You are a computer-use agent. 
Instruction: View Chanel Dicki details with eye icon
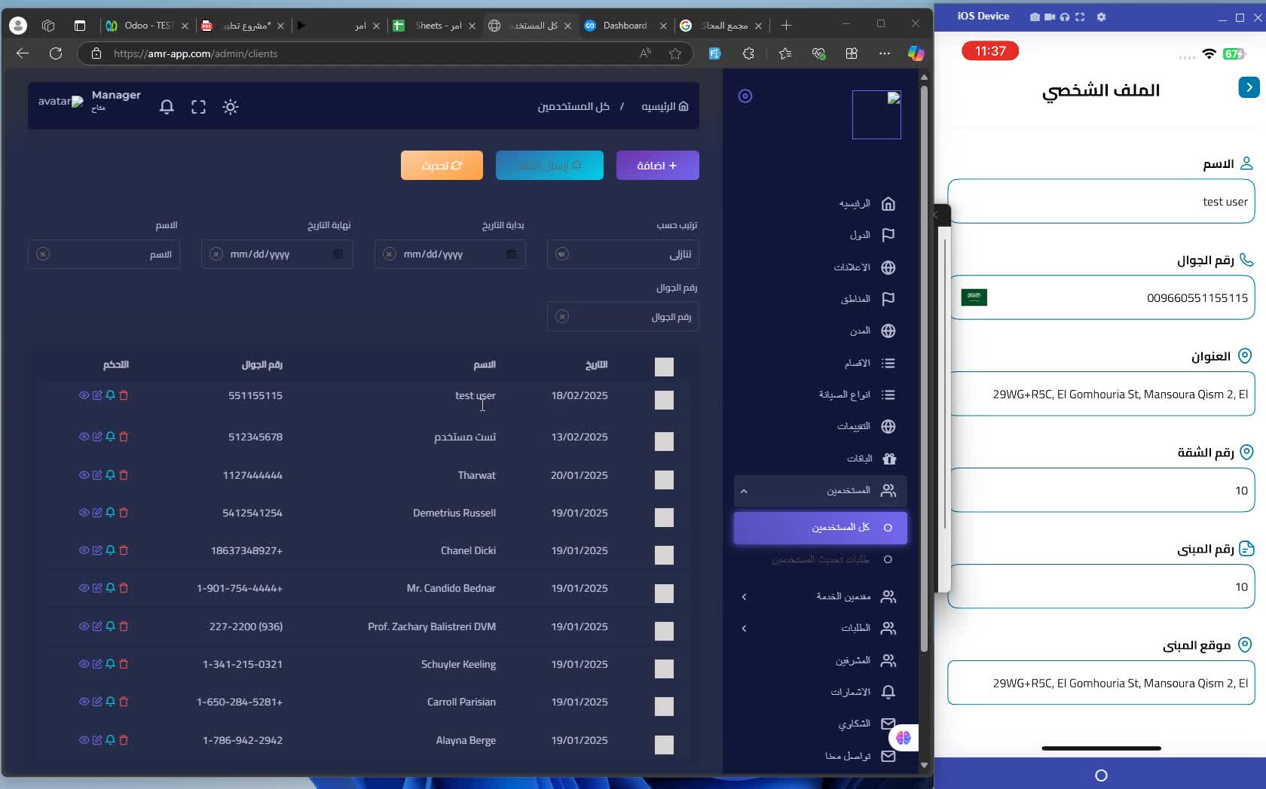(x=84, y=550)
